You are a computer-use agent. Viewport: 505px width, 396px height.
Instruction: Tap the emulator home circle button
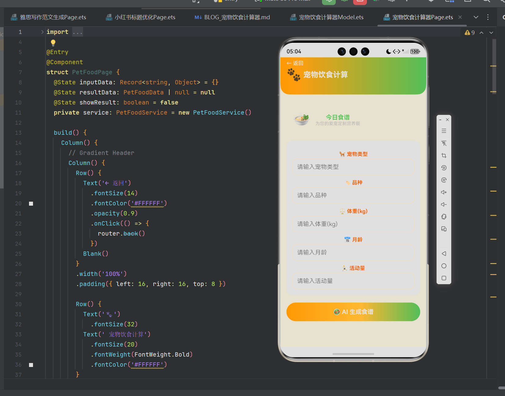444,266
